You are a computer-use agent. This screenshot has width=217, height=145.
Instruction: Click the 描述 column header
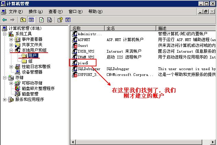186,28
